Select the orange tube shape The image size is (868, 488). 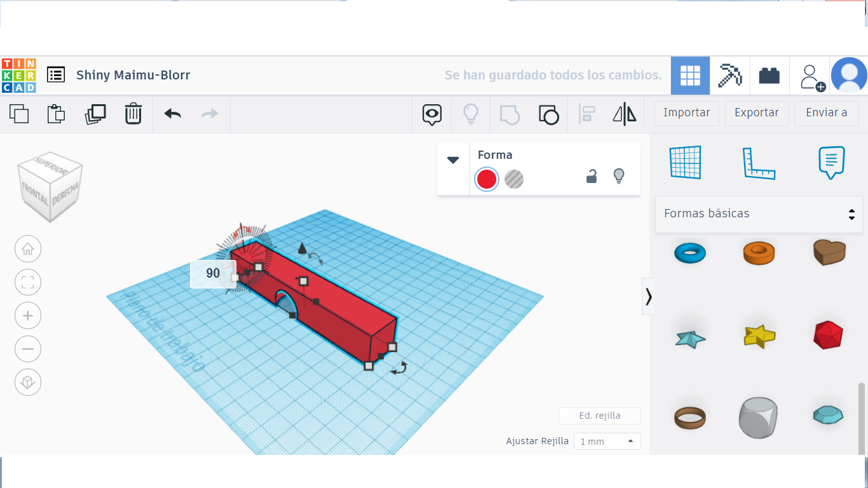759,253
